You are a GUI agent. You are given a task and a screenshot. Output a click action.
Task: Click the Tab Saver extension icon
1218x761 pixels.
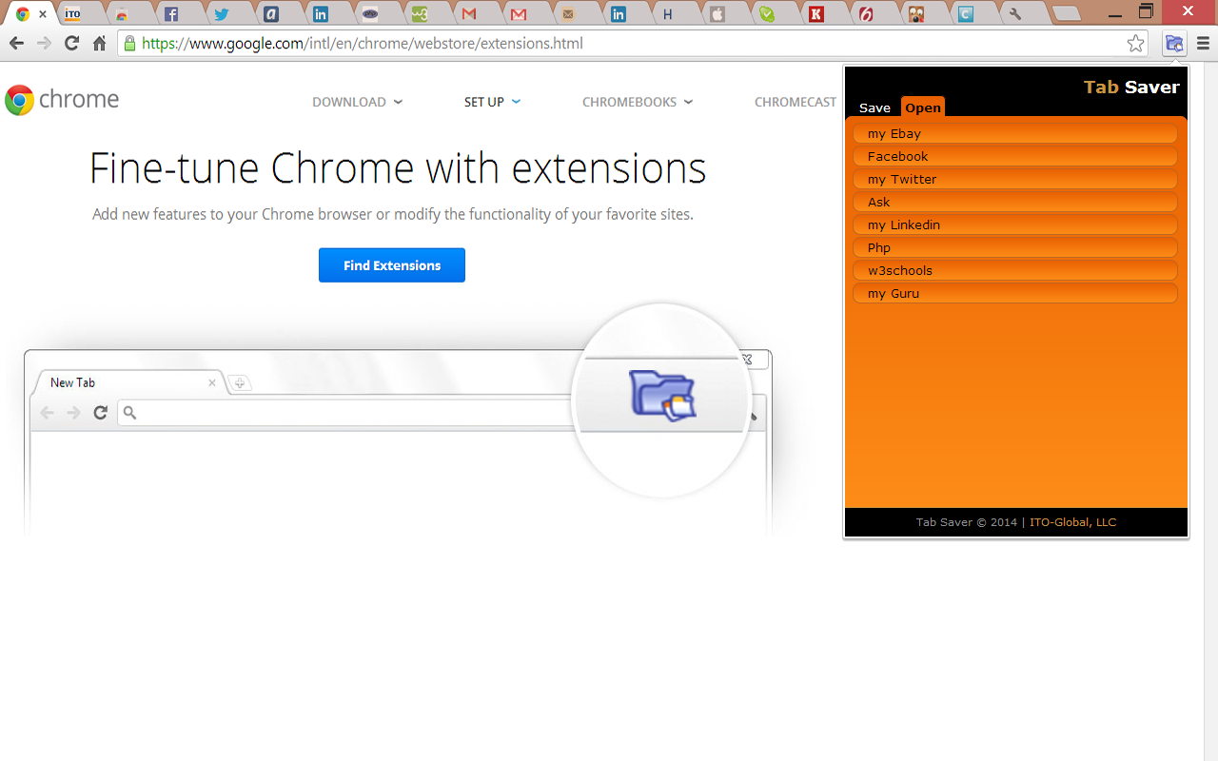pyautogui.click(x=1174, y=44)
